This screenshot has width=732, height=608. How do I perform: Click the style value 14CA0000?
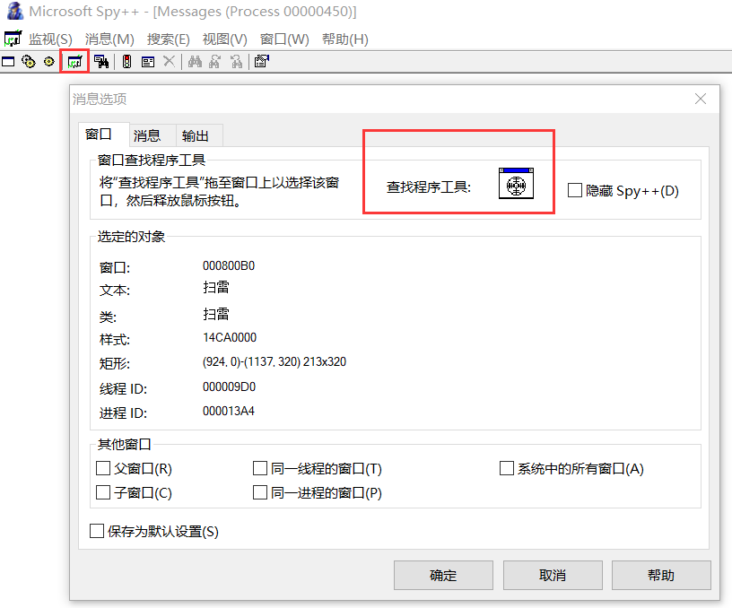230,337
